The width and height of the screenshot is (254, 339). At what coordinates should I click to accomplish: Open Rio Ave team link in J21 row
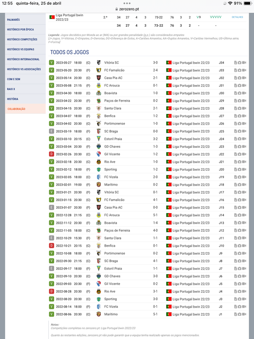(x=110, y=162)
